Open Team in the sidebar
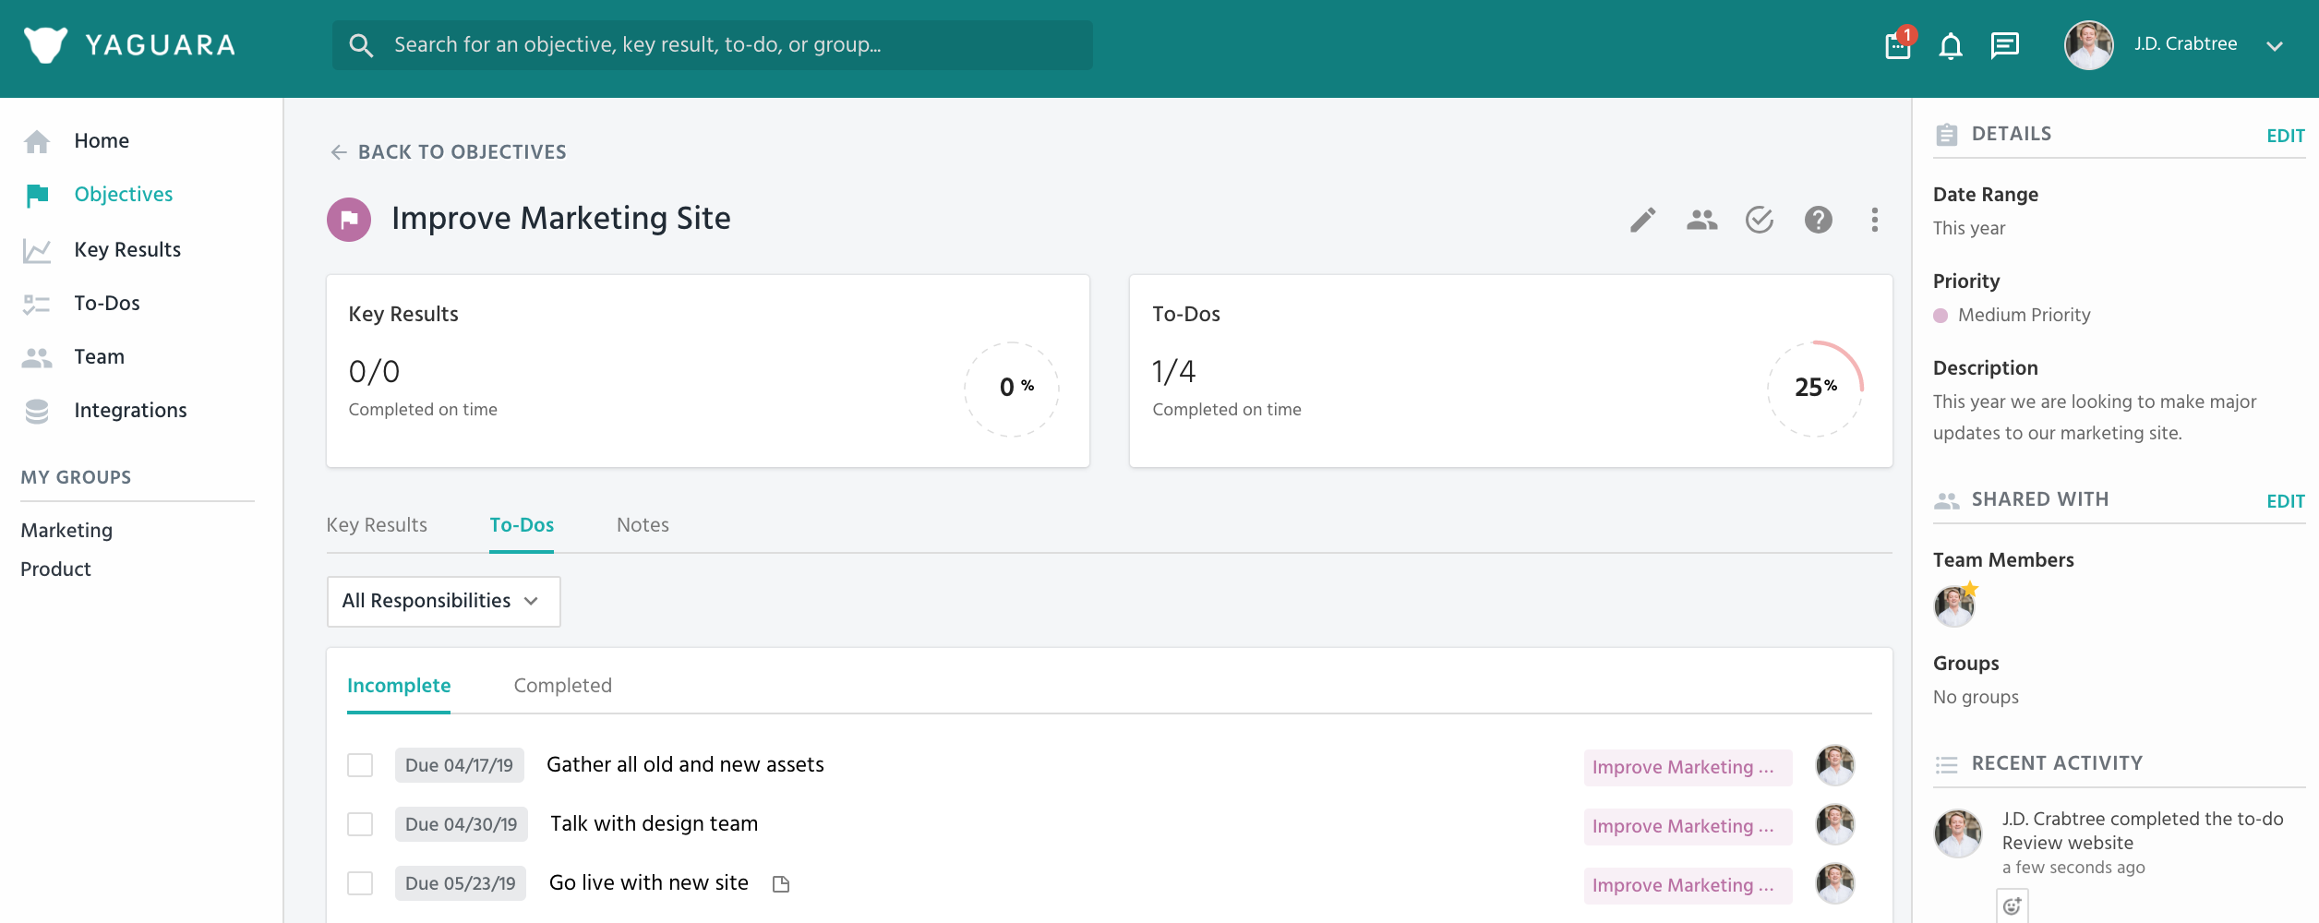 (99, 357)
